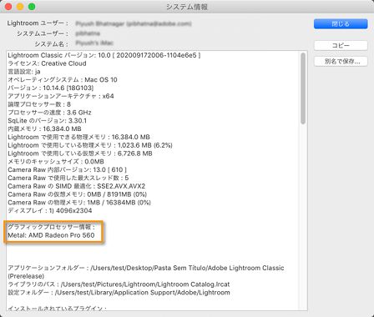Click the オペレーティングシステム : Mac OS 10 line

(63, 80)
